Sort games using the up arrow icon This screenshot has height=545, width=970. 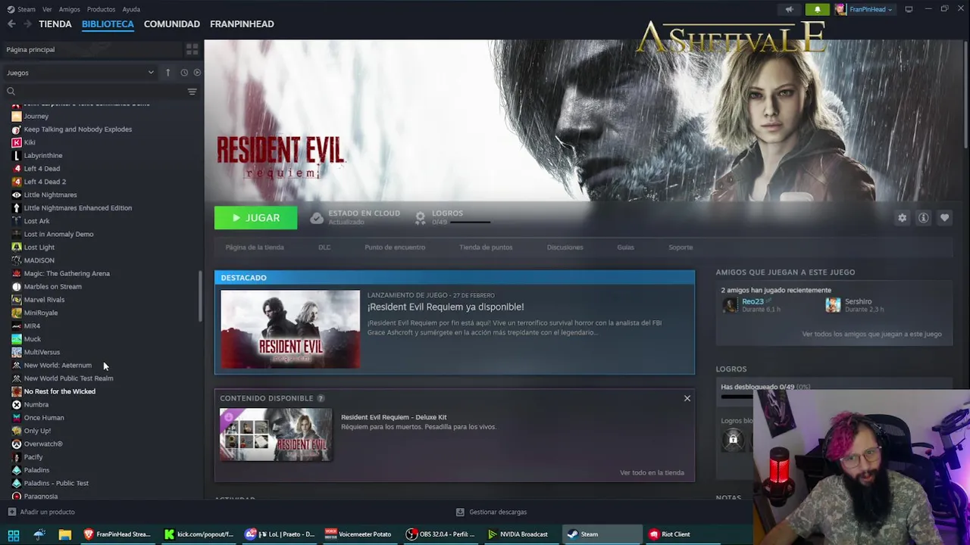[x=168, y=73]
